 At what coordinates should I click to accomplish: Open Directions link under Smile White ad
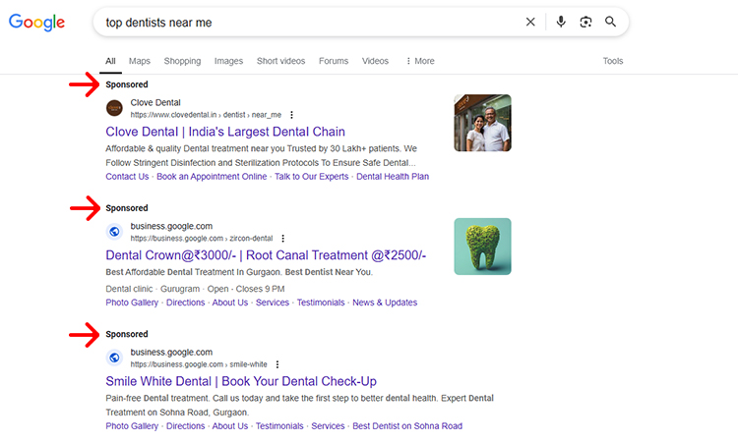coord(185,426)
